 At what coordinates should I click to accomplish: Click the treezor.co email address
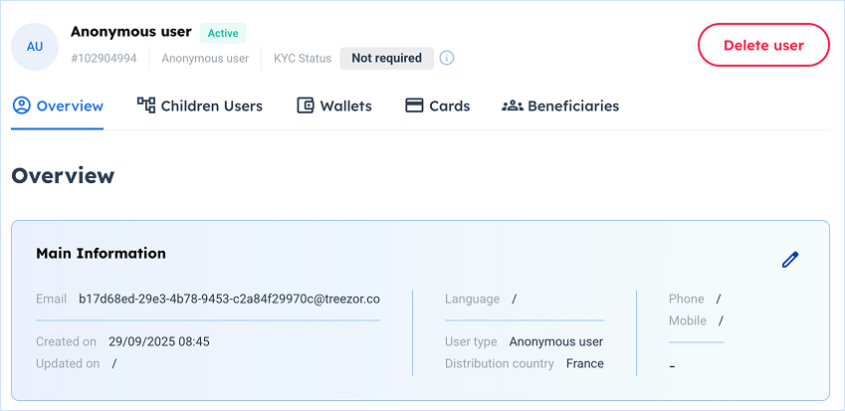tap(229, 299)
